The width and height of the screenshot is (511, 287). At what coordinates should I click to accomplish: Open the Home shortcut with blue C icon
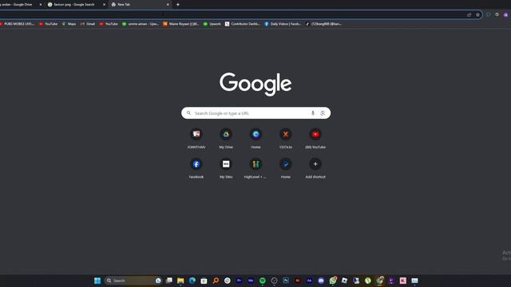pyautogui.click(x=255, y=138)
